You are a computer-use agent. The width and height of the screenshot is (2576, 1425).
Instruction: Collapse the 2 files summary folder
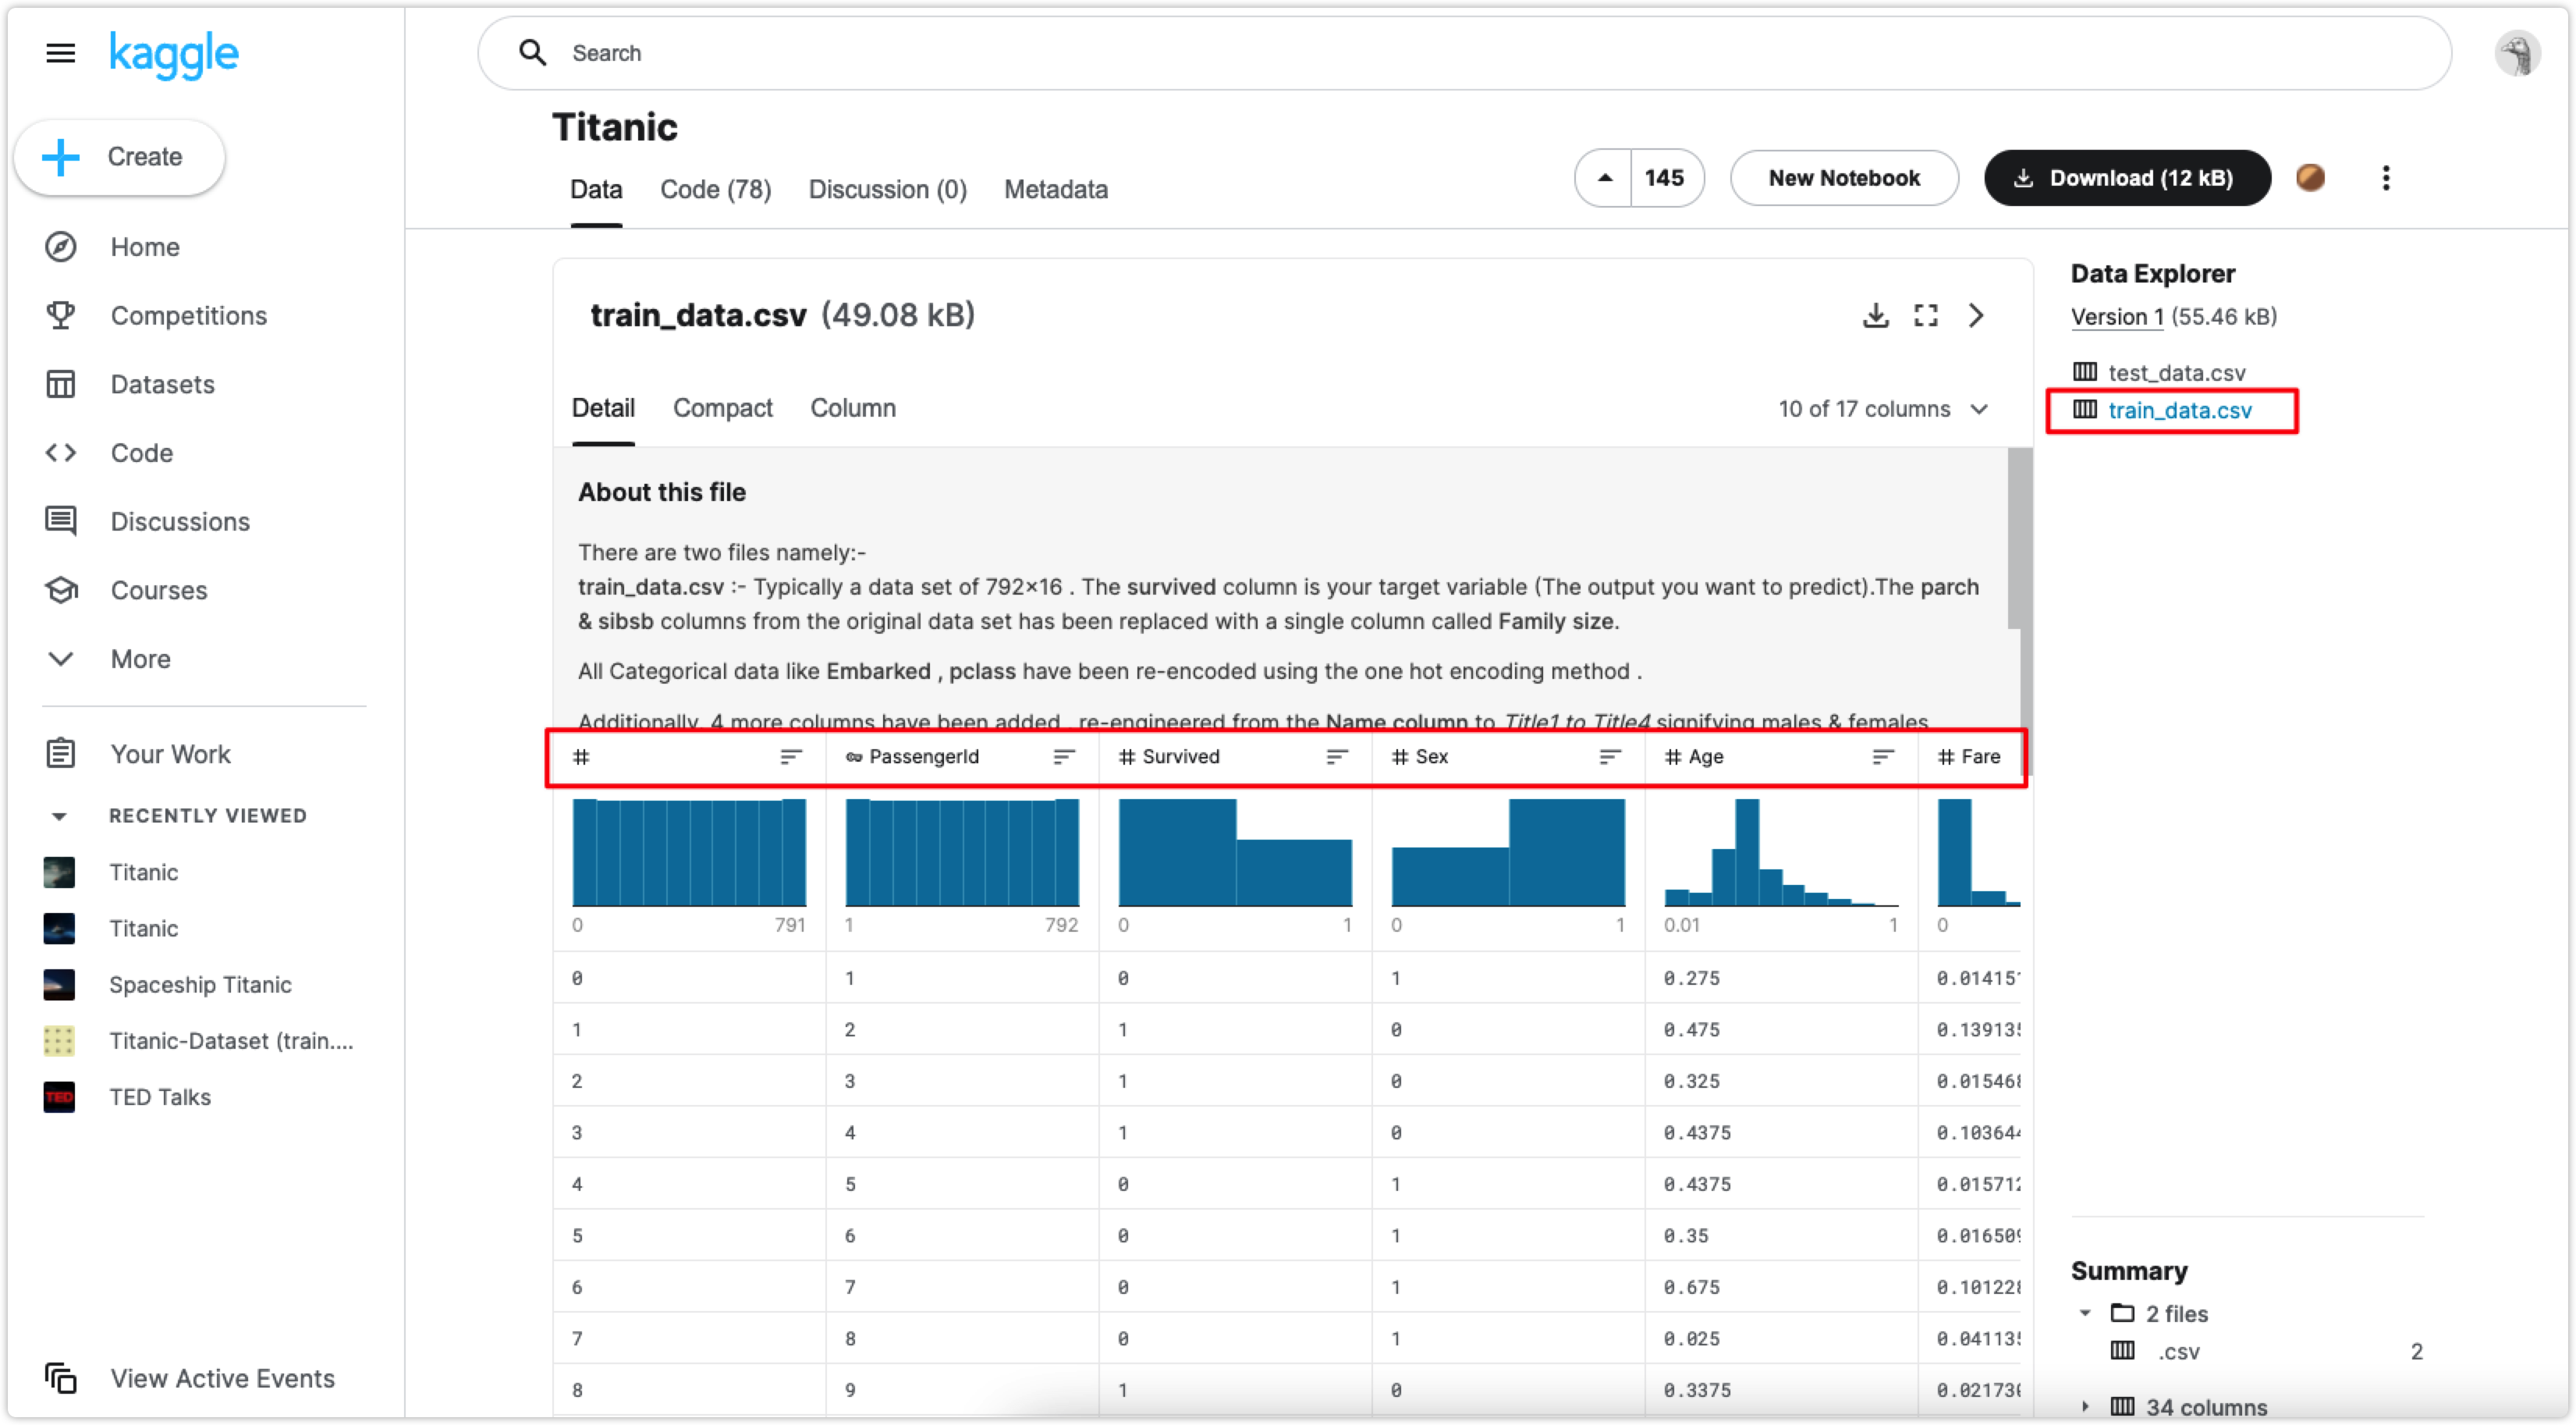[x=2085, y=1313]
